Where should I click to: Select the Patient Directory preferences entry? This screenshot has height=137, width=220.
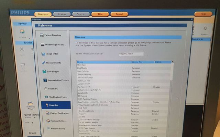point(52,35)
